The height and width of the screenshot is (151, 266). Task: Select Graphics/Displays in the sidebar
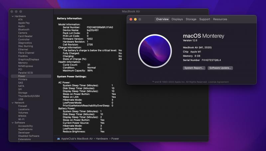coord(29,59)
